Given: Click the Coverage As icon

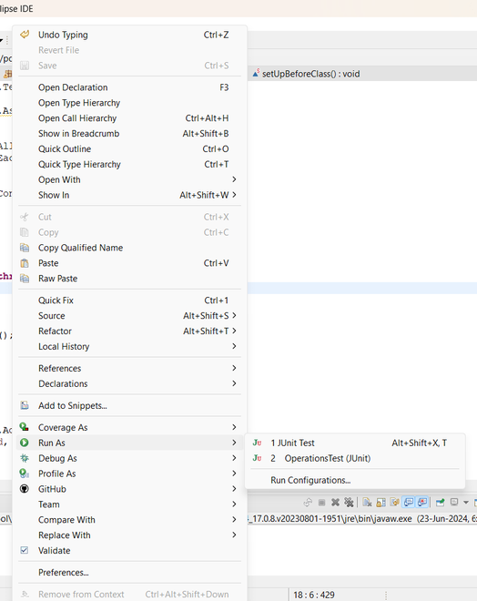Looking at the screenshot, I should 25,427.
